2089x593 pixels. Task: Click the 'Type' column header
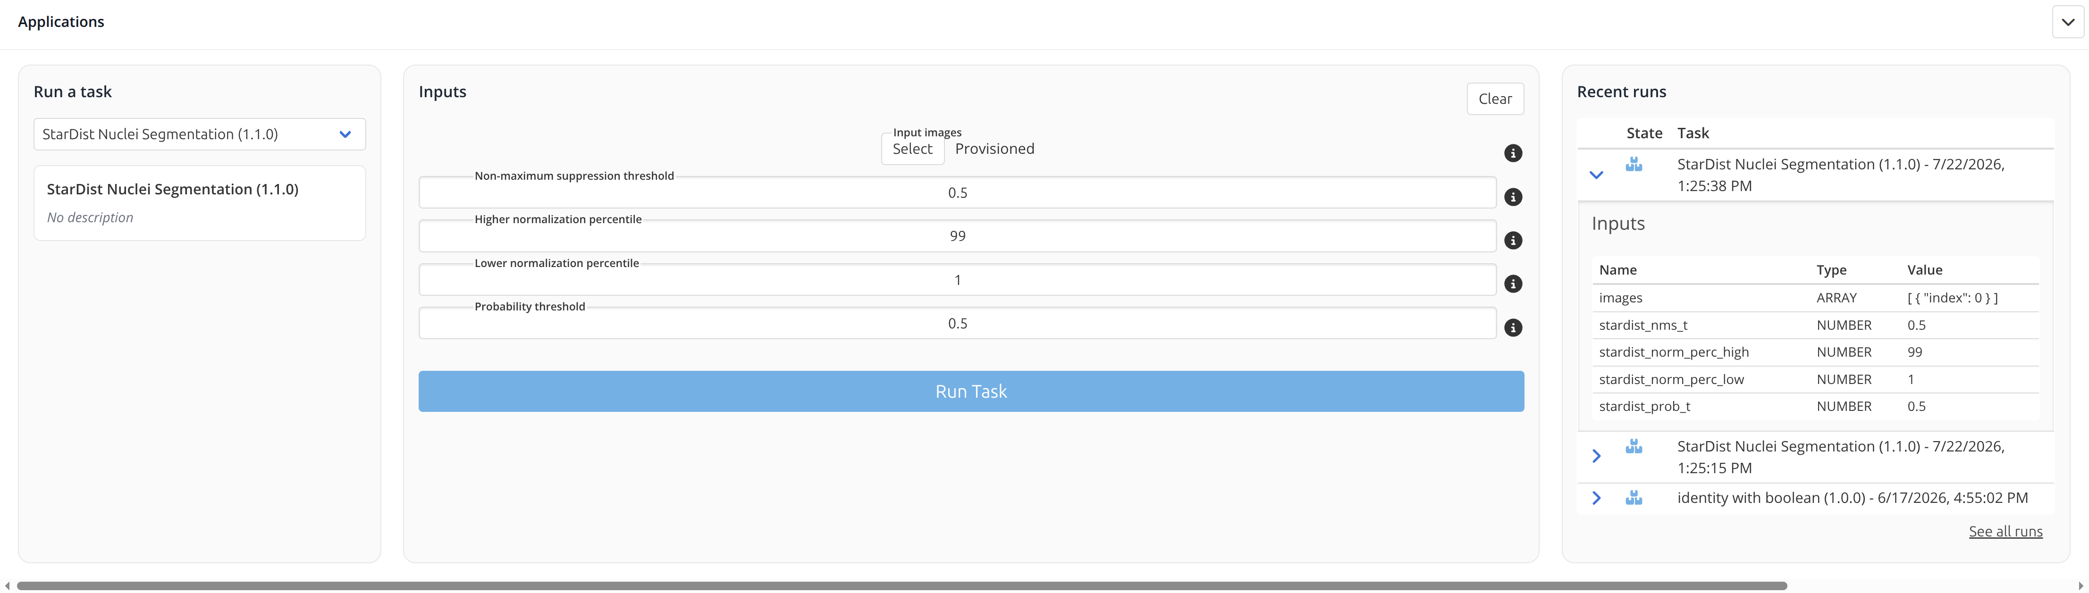coord(1831,270)
